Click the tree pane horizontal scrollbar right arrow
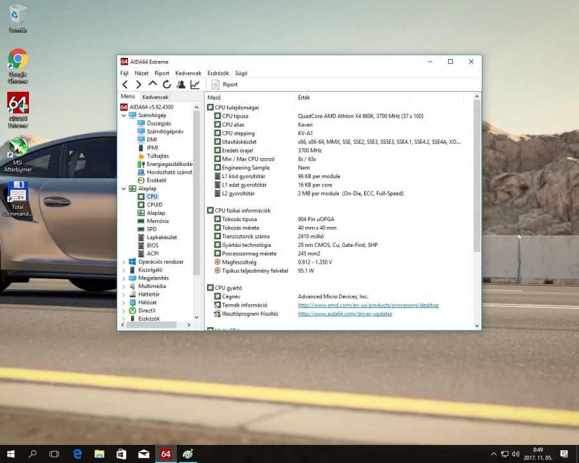 pyautogui.click(x=189, y=325)
